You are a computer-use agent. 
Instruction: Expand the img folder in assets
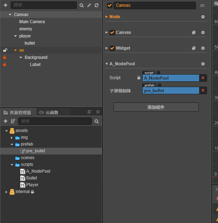[12, 137]
